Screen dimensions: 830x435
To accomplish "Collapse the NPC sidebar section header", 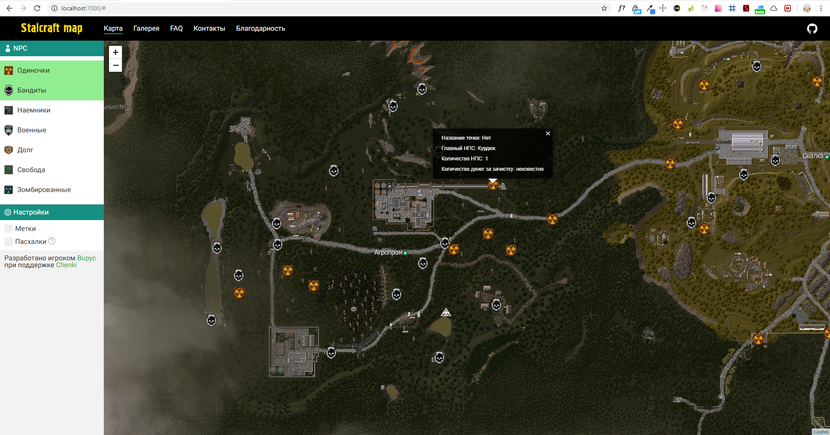I will point(52,48).
